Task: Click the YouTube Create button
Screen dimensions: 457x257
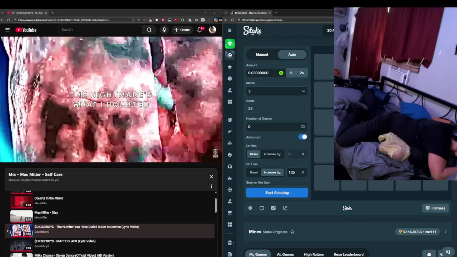Action: (182, 30)
